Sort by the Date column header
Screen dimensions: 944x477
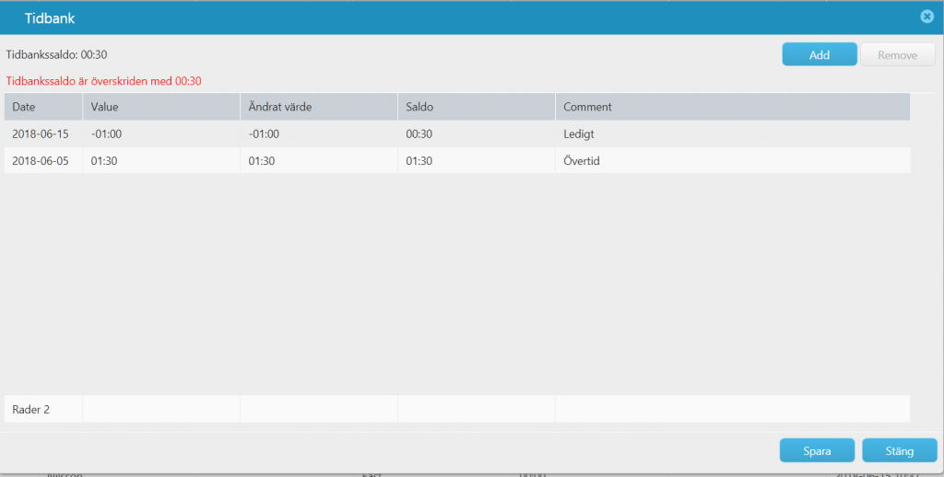[43, 107]
